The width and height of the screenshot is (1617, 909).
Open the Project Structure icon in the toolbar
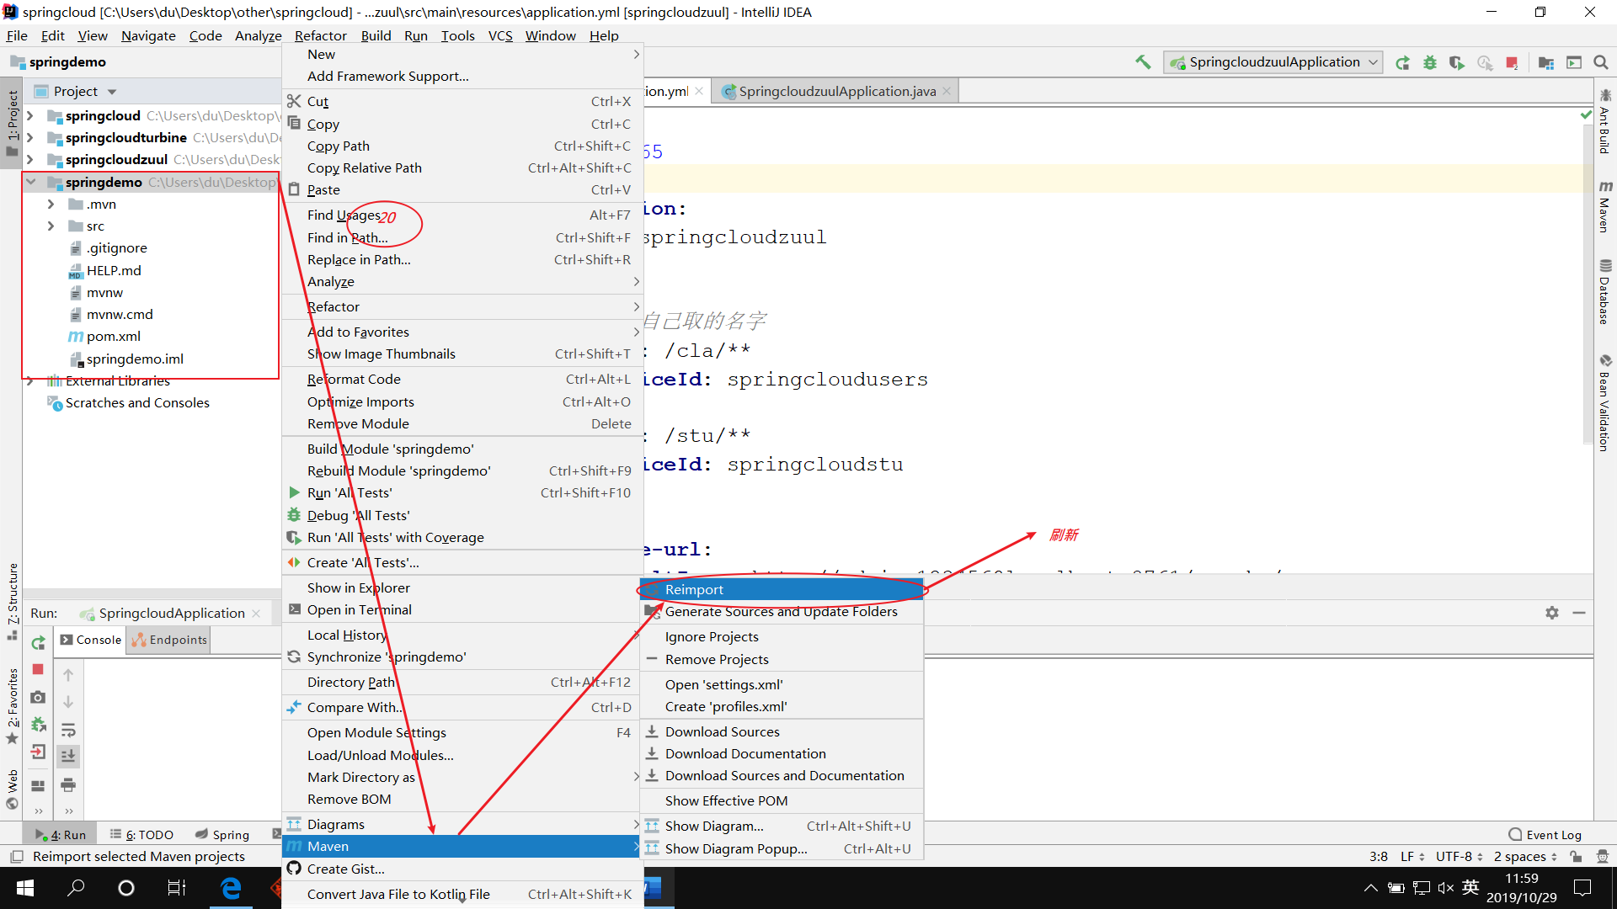pyautogui.click(x=1545, y=62)
